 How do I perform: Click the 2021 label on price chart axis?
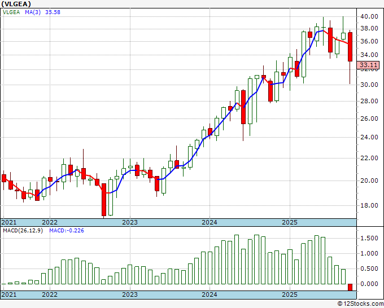tap(9, 222)
